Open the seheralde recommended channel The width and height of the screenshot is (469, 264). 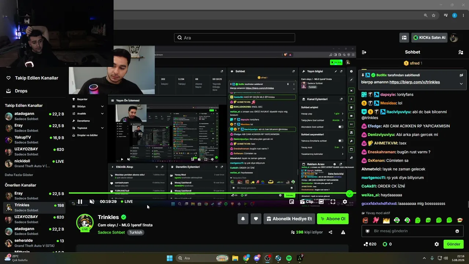(x=34, y=243)
